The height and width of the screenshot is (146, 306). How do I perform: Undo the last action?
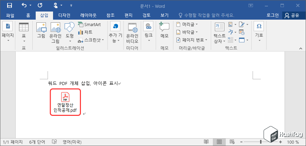(24, 6)
